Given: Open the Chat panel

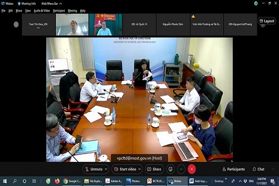Looking at the screenshot, I should pyautogui.click(x=259, y=169).
